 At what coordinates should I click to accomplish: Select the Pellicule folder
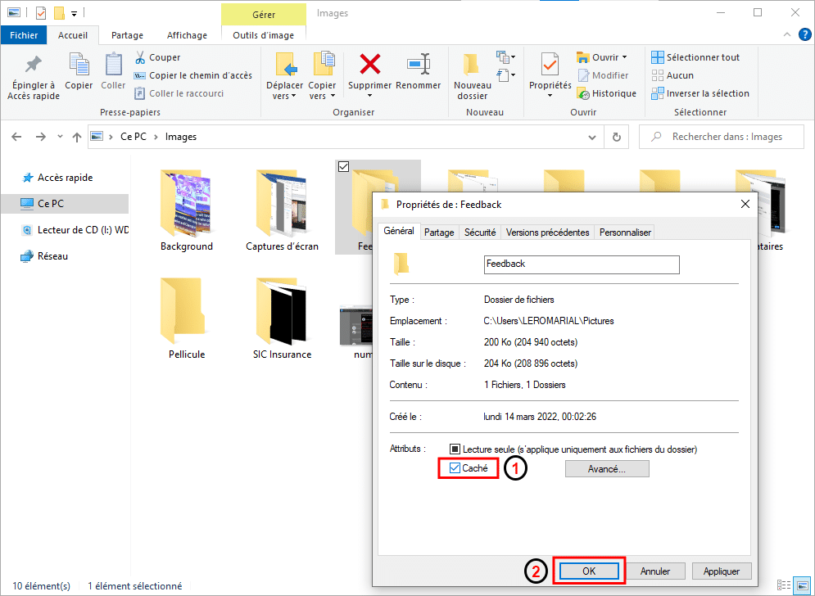coord(187,318)
